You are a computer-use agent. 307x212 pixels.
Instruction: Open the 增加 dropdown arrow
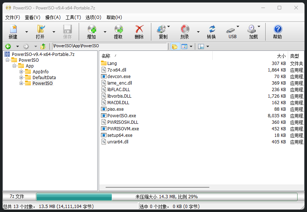click(x=105, y=32)
